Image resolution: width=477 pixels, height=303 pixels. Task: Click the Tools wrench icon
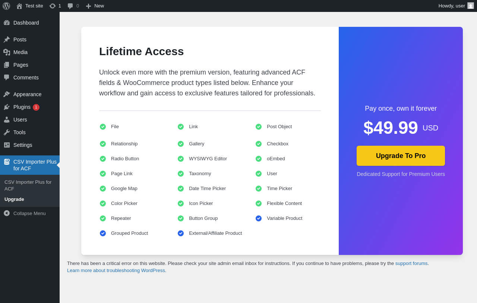[x=7, y=132]
